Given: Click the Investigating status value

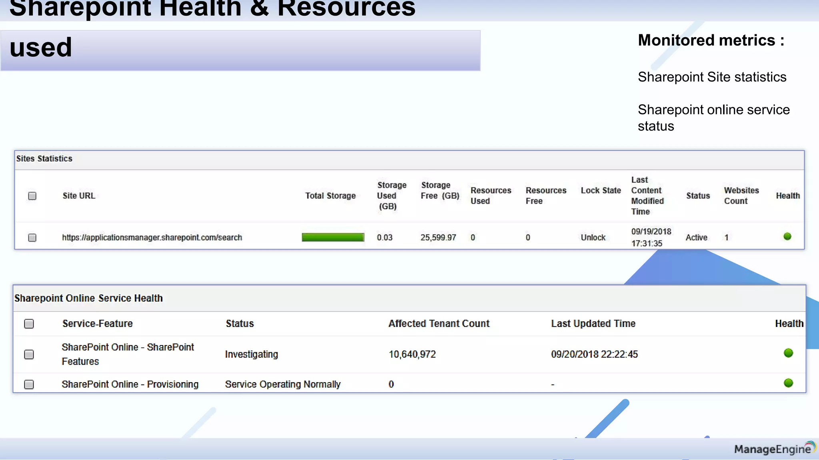Looking at the screenshot, I should (251, 354).
